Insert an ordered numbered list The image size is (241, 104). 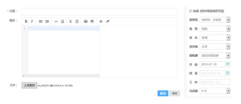click(47, 21)
